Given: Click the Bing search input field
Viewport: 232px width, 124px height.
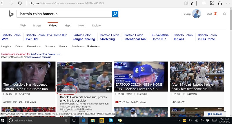Looking at the screenshot, I should point(64,14).
